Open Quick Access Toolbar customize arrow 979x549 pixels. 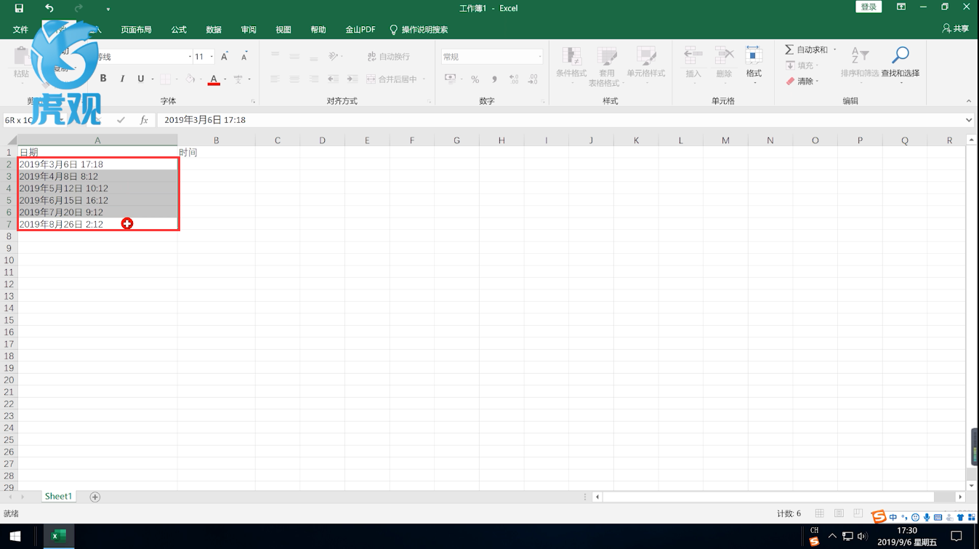108,9
